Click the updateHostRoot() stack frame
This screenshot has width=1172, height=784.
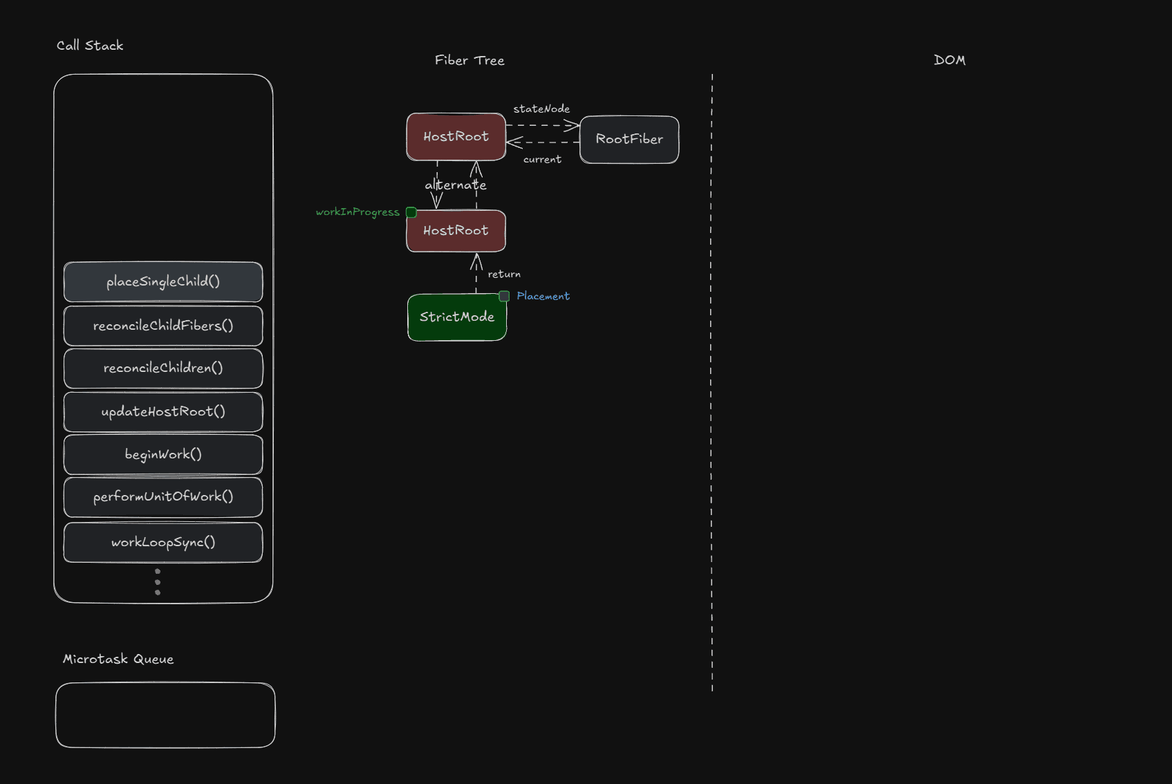[163, 412]
